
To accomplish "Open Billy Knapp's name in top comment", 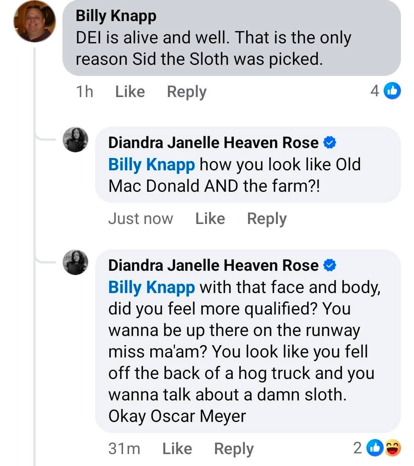I will pos(116,16).
